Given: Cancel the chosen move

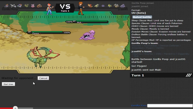Looking at the screenshot, I should [x=43, y=78].
